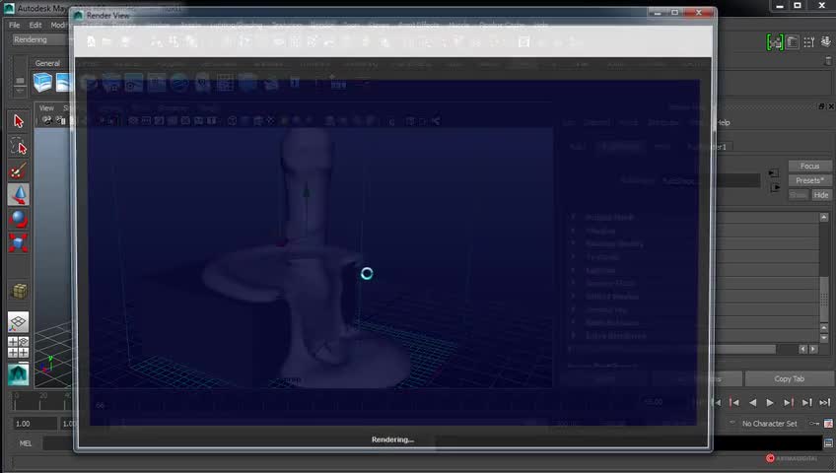Click the output connection arrow icon

tap(775, 187)
